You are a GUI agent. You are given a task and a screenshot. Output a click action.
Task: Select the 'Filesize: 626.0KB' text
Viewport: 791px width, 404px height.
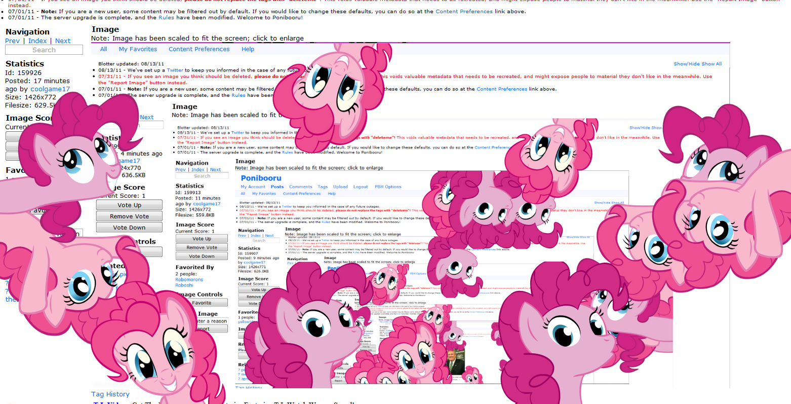click(253, 271)
